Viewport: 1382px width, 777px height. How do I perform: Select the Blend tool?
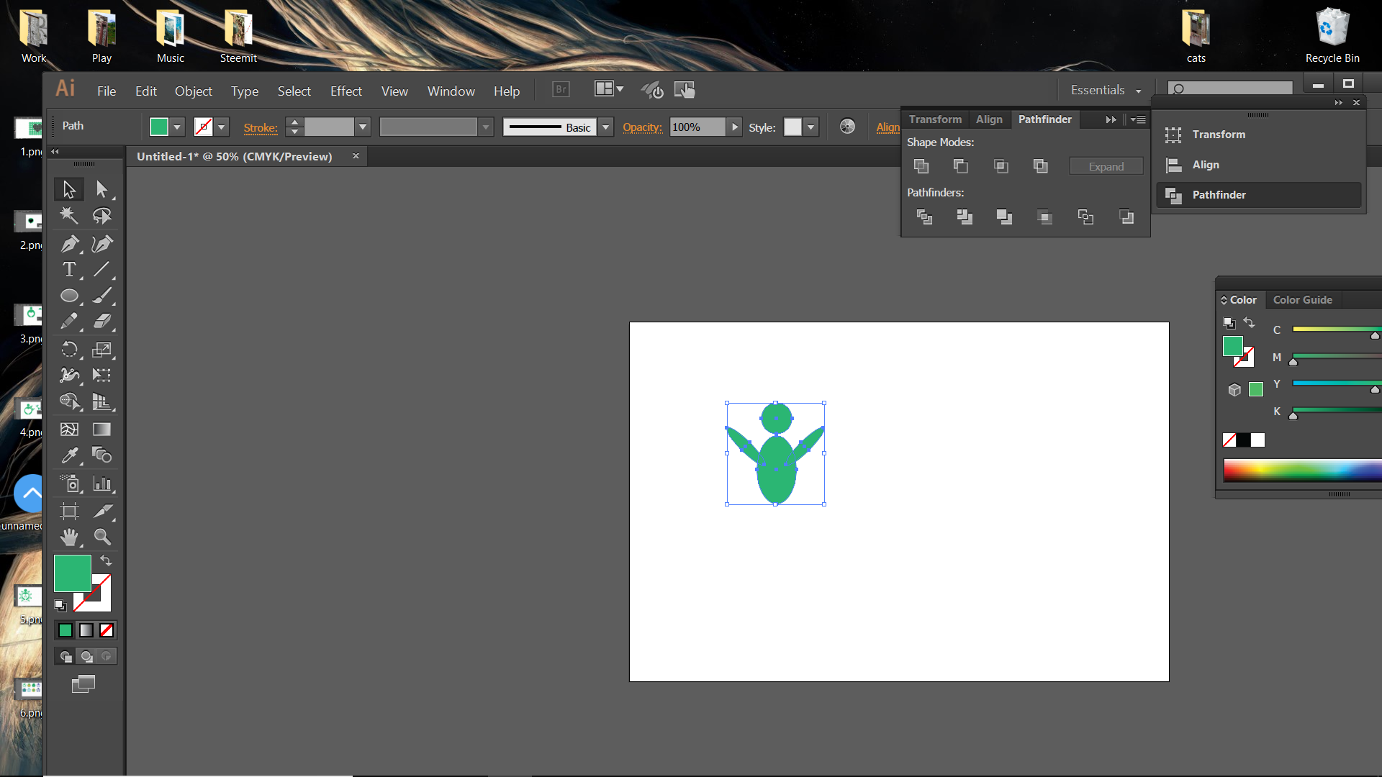click(x=101, y=455)
